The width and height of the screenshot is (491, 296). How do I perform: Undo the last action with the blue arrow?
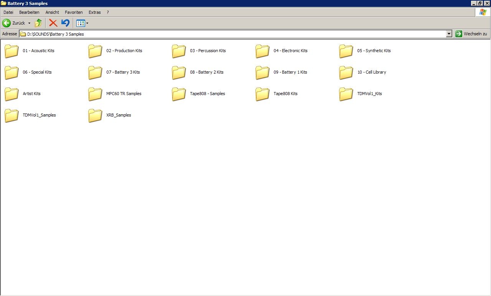tap(65, 23)
